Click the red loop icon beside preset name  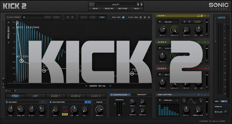click(x=92, y=4)
